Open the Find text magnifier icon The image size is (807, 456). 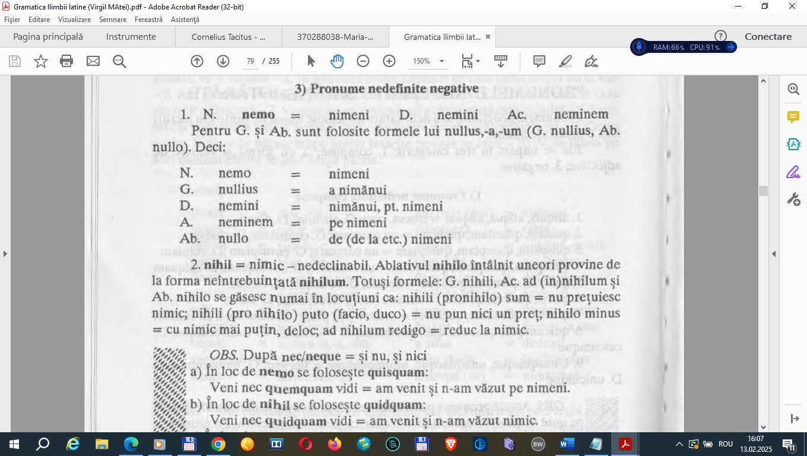click(x=119, y=61)
